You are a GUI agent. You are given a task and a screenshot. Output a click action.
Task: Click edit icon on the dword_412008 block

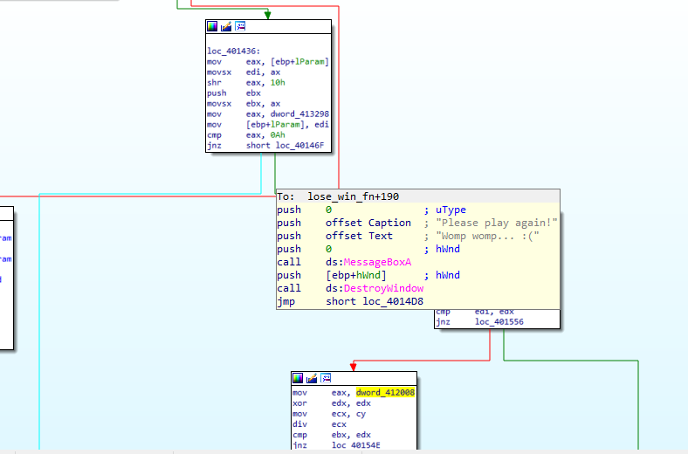point(312,379)
